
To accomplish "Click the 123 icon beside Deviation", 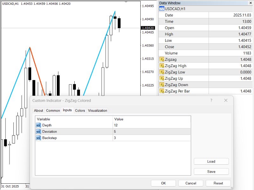I will click(x=38, y=131).
